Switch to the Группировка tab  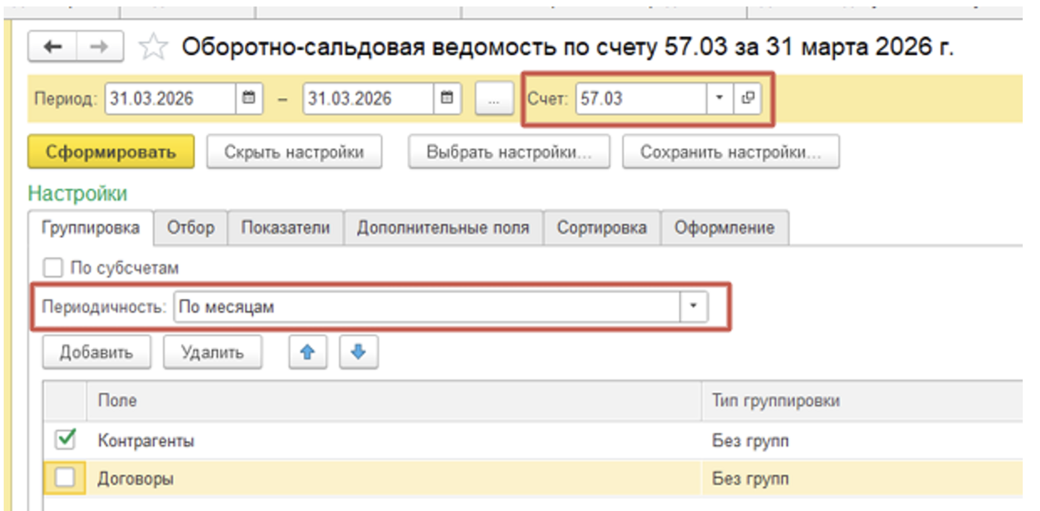point(90,228)
